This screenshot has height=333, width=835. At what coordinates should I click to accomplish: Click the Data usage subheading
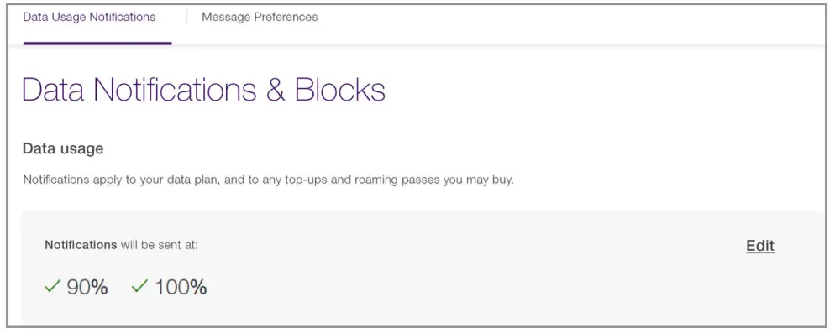click(x=63, y=148)
